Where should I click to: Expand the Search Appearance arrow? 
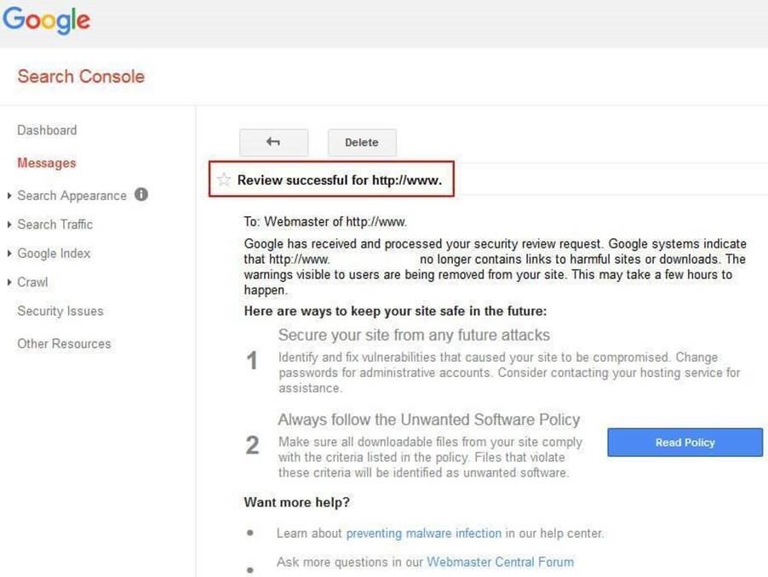tap(9, 196)
